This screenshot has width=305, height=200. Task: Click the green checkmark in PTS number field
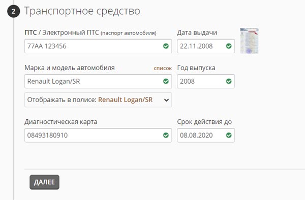tap(166, 46)
